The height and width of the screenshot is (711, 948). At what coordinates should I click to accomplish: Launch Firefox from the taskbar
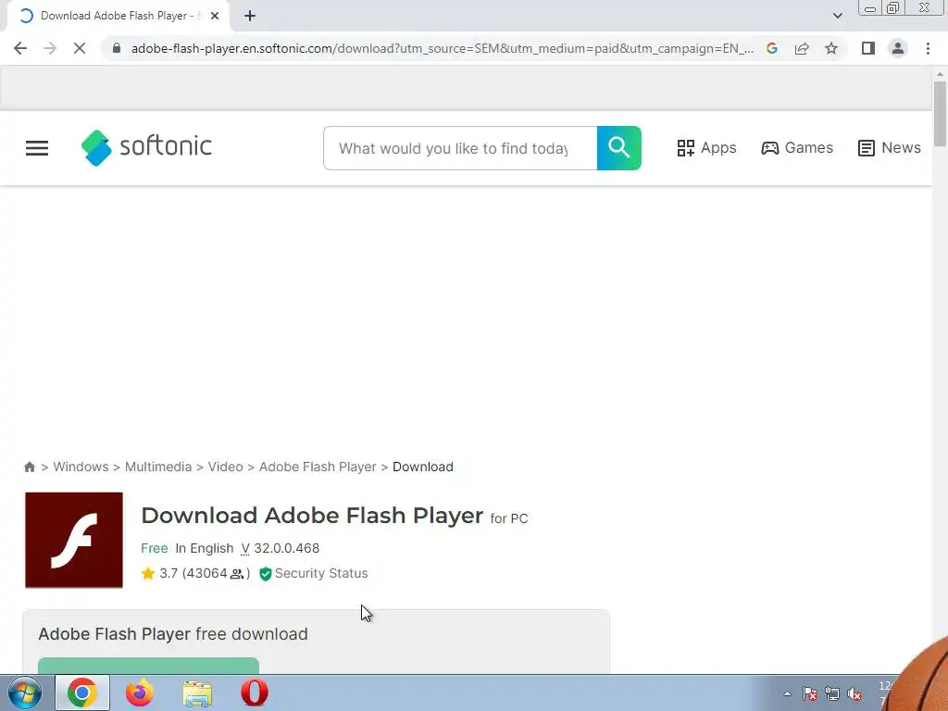(x=140, y=692)
